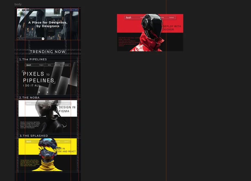Screen dimensions: 251x181
Task: Select the red paragraph text in Docker card
Action: coord(129,42)
